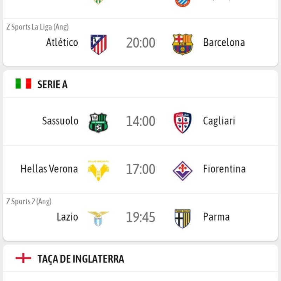The image size is (281, 281).
Task: Select the Barcelona team name
Action: pyautogui.click(x=224, y=43)
